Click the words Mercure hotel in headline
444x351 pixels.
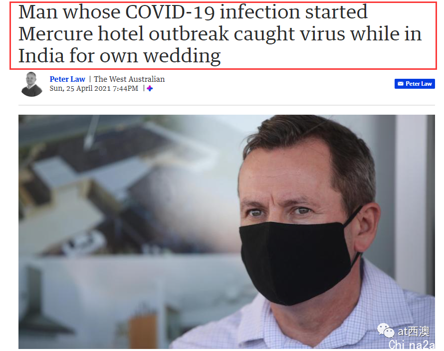[81, 34]
